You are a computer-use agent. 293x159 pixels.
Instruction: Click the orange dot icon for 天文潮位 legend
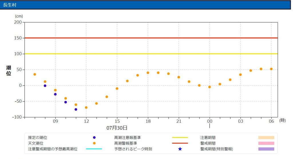coord(94,143)
